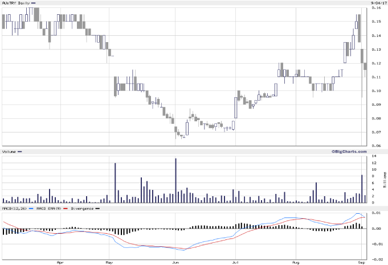Select the Apr label on the time axis
Image resolution: width=388 pixels, height=265 pixels.
click(60, 263)
